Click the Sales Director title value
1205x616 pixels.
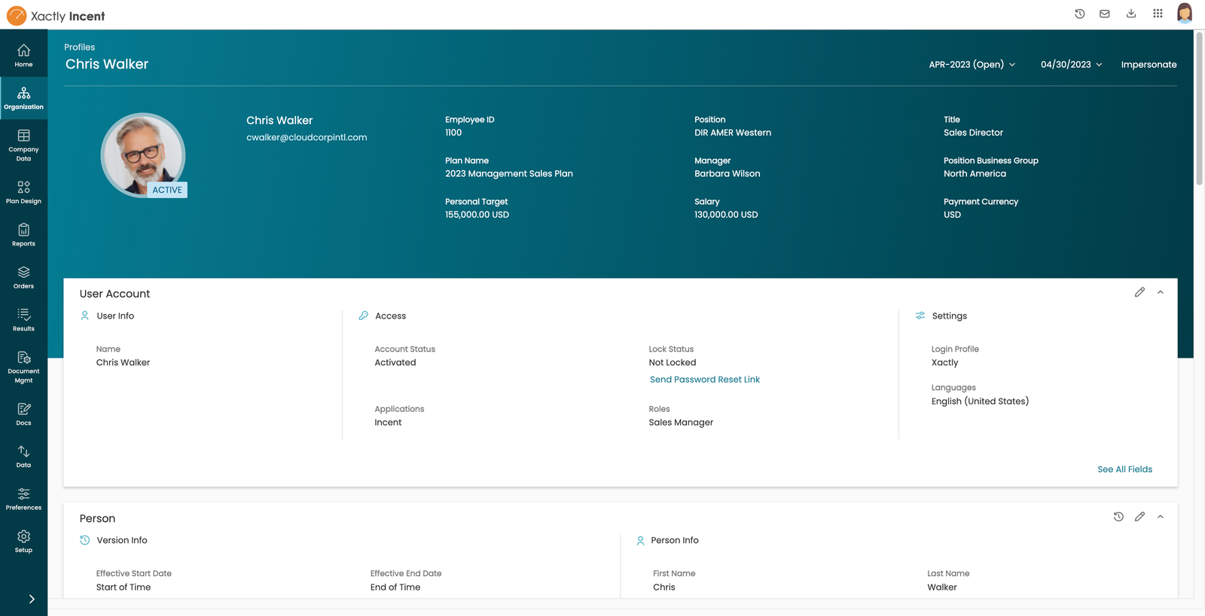coord(973,133)
